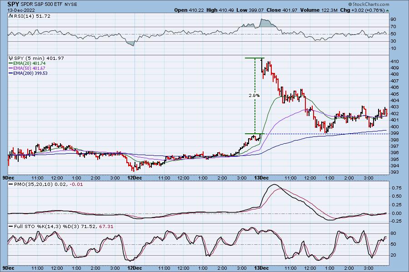Click the NYSE exchange label

point(70,5)
